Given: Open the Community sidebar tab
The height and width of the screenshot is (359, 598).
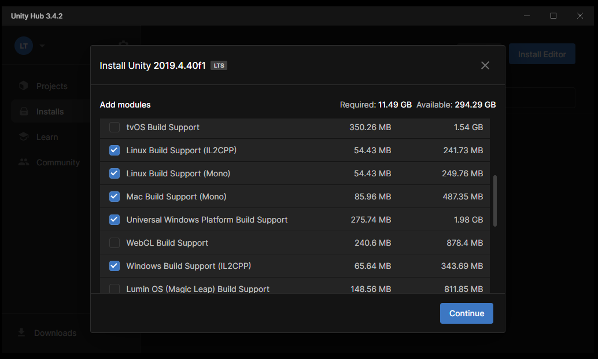Looking at the screenshot, I should pyautogui.click(x=58, y=162).
